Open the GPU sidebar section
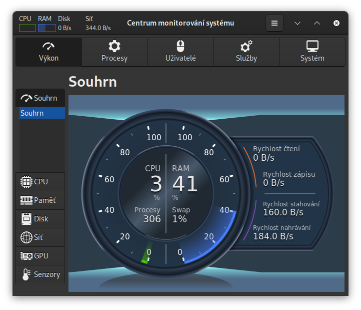The width and height of the screenshot is (361, 310). click(40, 256)
